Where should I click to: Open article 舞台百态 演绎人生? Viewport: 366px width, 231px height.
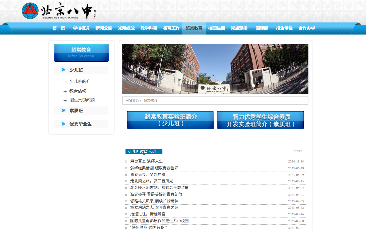pyautogui.click(x=146, y=161)
